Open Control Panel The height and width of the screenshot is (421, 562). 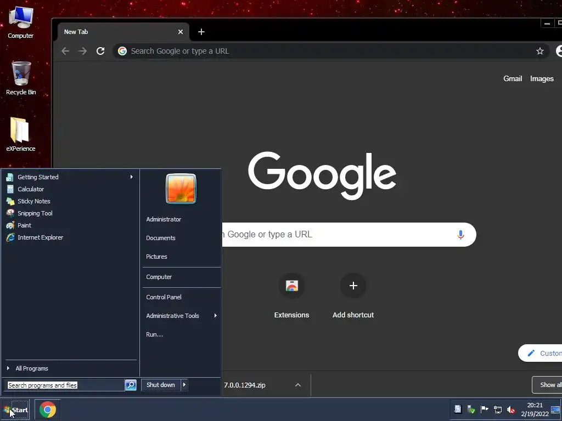point(164,297)
